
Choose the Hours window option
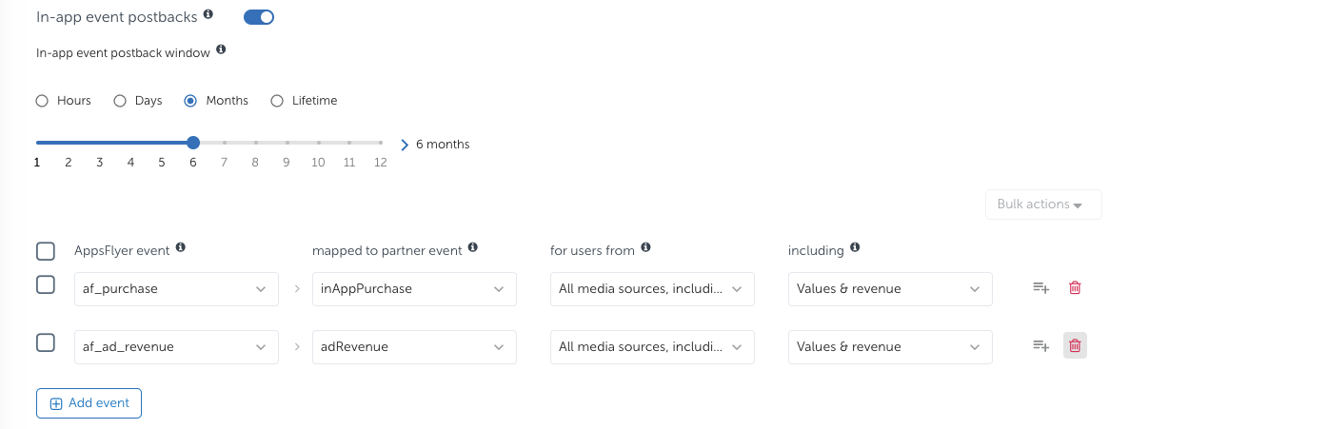(x=42, y=101)
